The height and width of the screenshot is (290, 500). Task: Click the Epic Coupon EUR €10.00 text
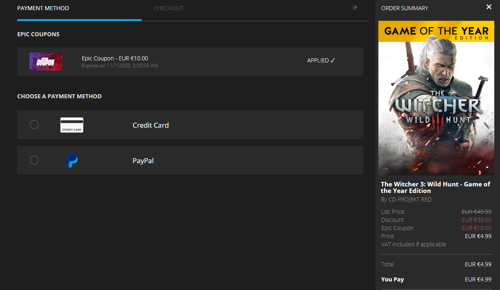(115, 58)
